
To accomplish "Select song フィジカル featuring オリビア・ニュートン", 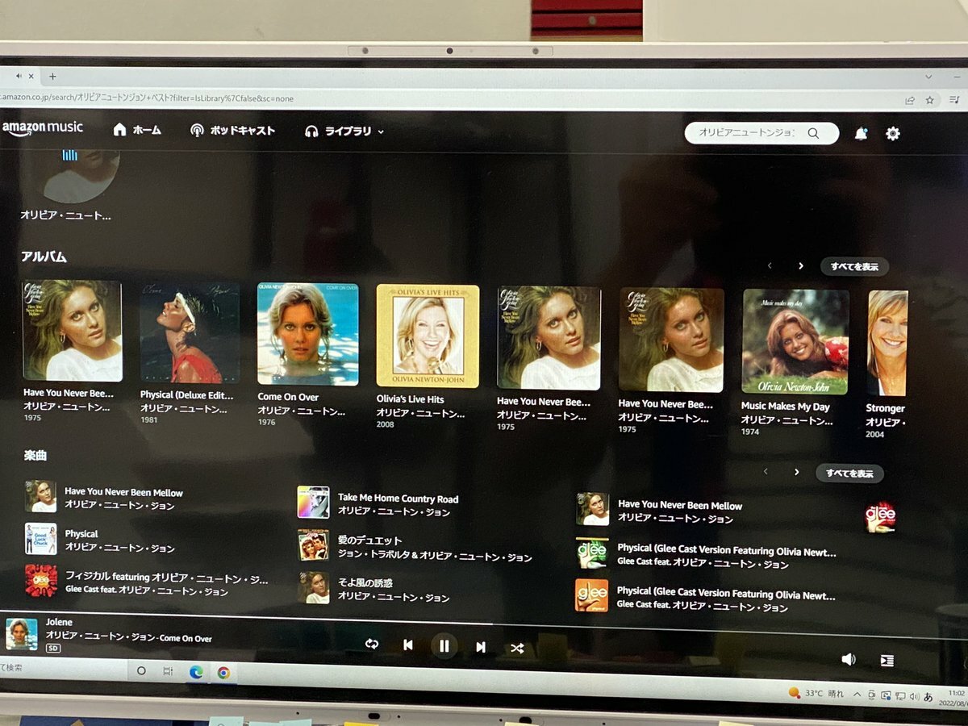I will 166,578.
